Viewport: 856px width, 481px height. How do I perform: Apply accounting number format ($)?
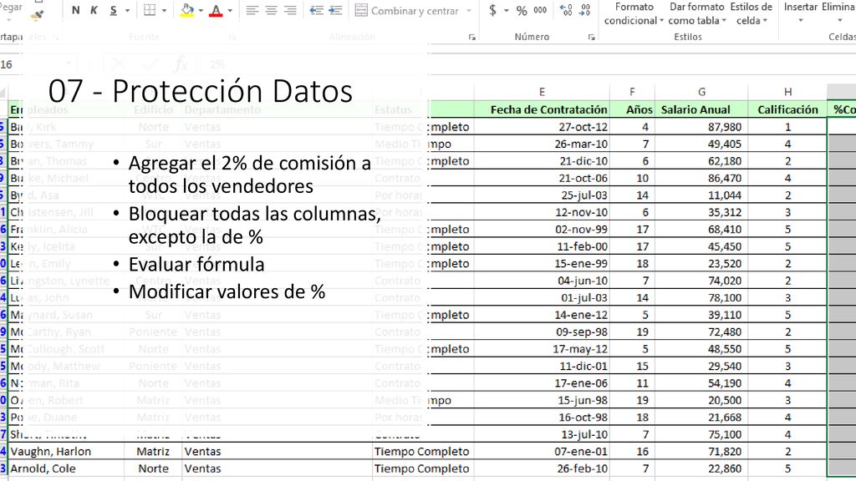tap(492, 10)
